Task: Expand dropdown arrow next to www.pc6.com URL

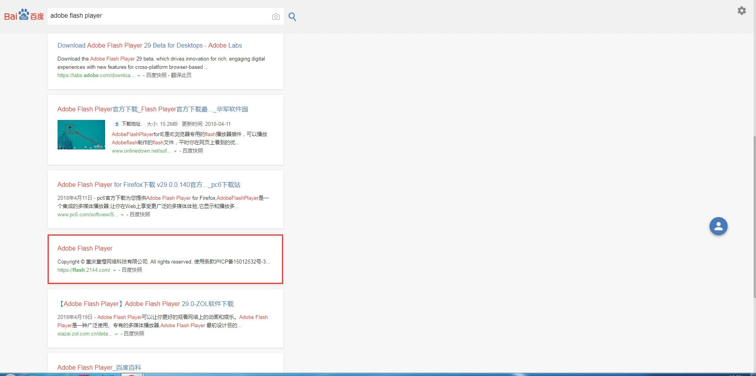Action: 122,215
